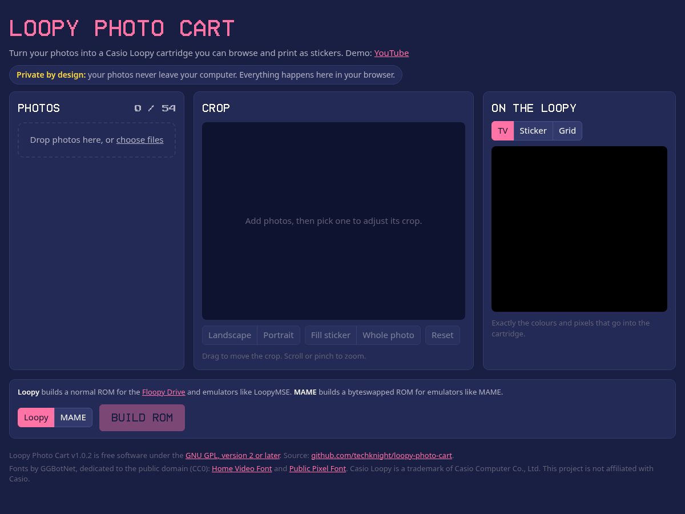Click the Build ROM button
The width and height of the screenshot is (685, 514).
click(x=142, y=417)
